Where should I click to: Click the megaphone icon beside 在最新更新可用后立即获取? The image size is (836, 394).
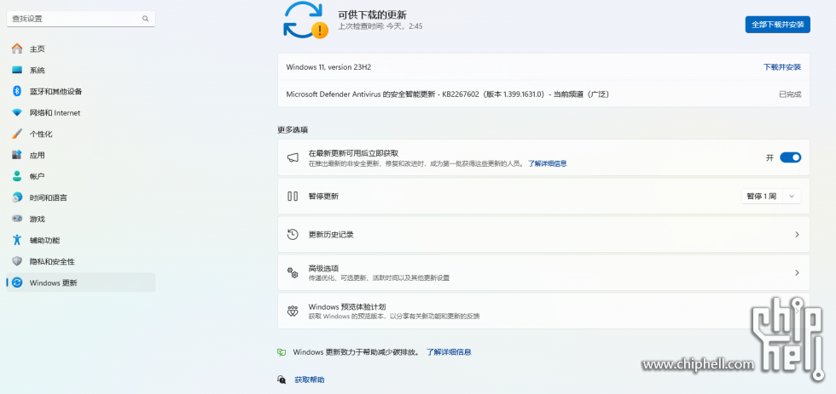coord(293,158)
